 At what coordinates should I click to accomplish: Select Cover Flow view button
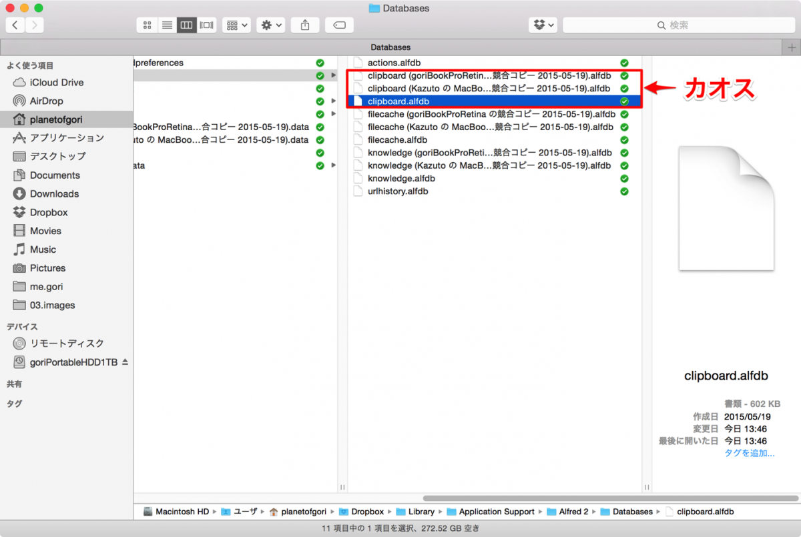[x=206, y=25]
